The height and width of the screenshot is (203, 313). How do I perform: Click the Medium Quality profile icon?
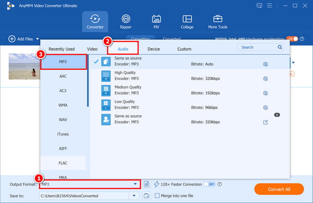(x=106, y=91)
